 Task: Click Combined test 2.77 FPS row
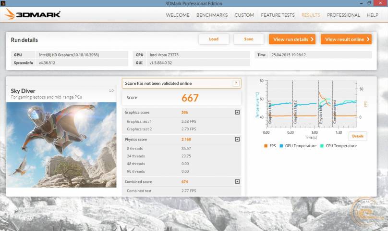click(182, 191)
